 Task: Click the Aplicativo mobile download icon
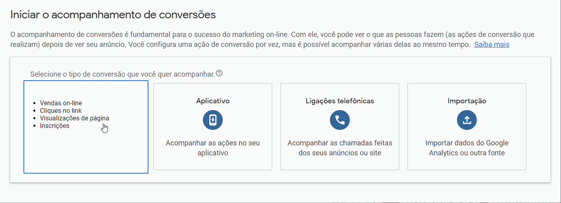pyautogui.click(x=213, y=120)
